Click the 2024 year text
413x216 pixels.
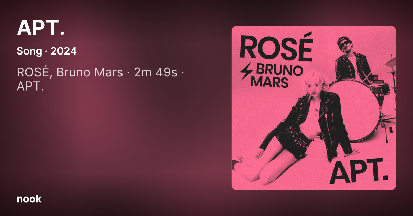64,51
